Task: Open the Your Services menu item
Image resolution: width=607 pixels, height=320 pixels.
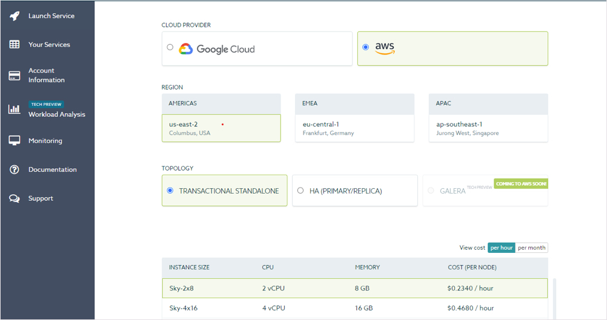Action: (49, 45)
